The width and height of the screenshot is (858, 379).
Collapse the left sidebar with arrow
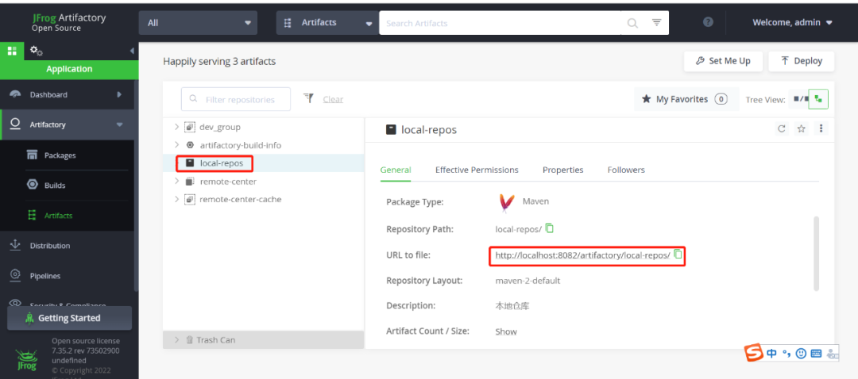(x=132, y=51)
